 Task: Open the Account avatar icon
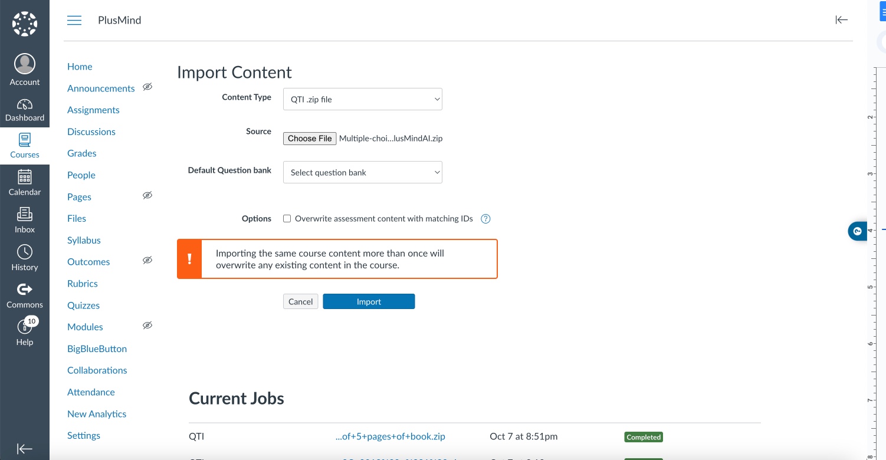coord(25,64)
